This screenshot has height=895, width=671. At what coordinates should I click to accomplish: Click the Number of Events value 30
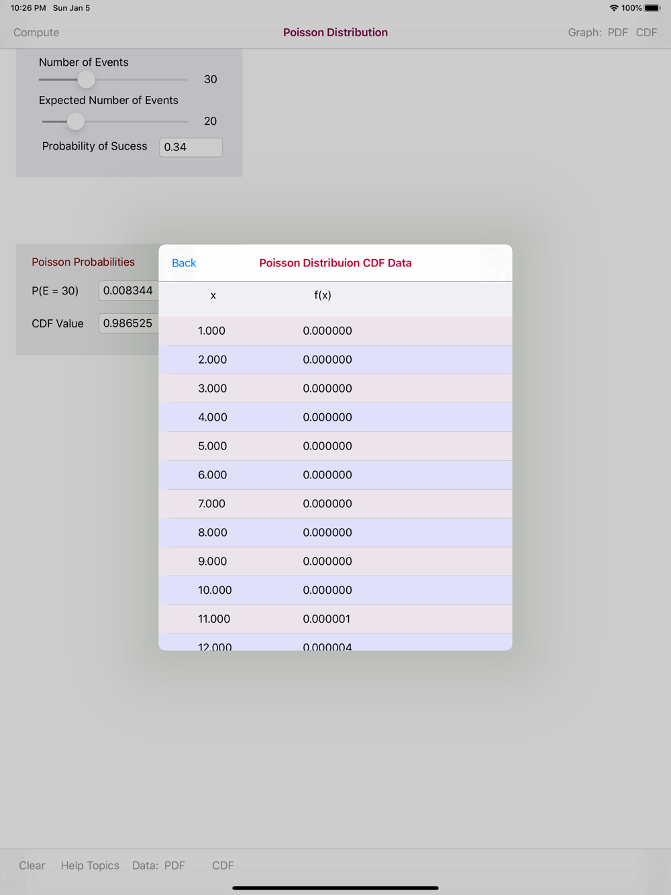[x=210, y=79]
